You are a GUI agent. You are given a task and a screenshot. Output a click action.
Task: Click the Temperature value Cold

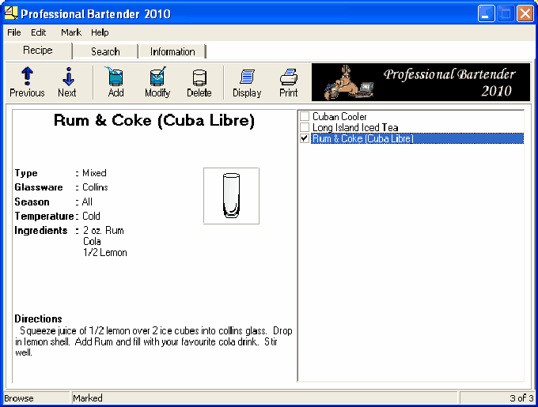coord(91,217)
